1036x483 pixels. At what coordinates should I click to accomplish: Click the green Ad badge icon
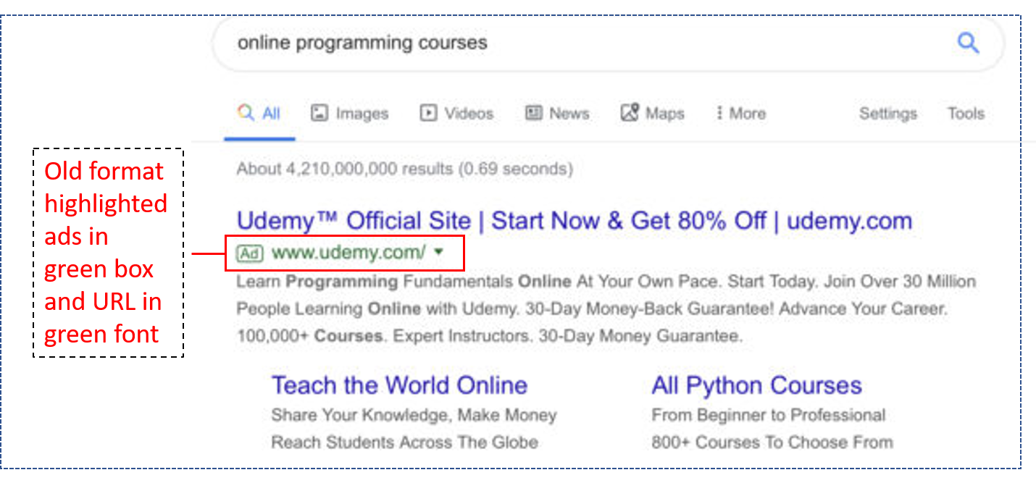[x=248, y=253]
